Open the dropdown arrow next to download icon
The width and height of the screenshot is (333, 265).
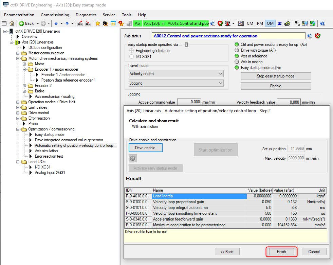[x=233, y=23]
